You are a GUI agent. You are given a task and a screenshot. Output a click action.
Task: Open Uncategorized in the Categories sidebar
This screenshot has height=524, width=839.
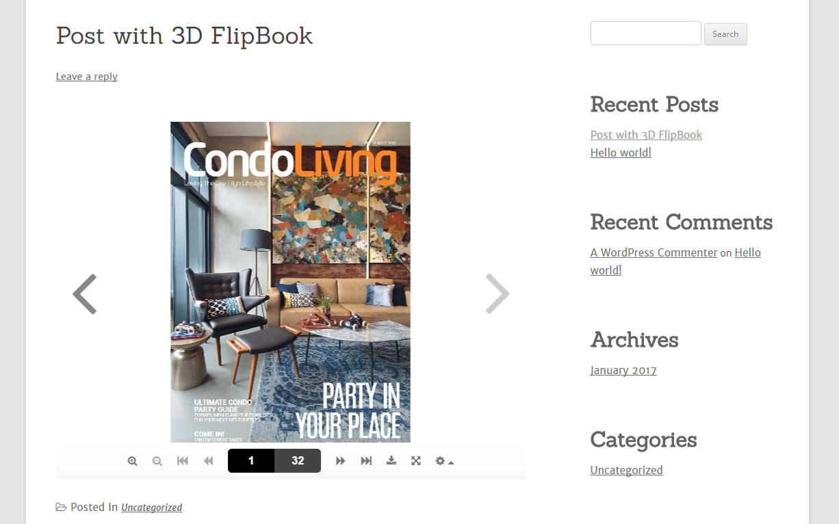tap(626, 470)
